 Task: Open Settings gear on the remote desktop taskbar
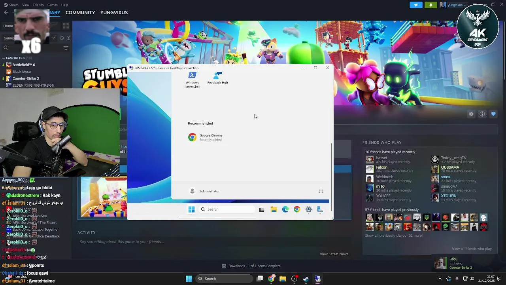tap(309, 210)
